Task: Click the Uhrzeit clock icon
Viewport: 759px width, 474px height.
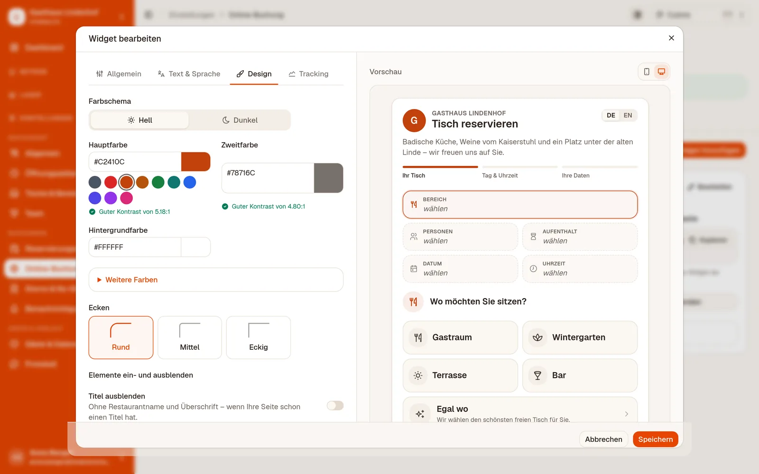Action: (533, 269)
